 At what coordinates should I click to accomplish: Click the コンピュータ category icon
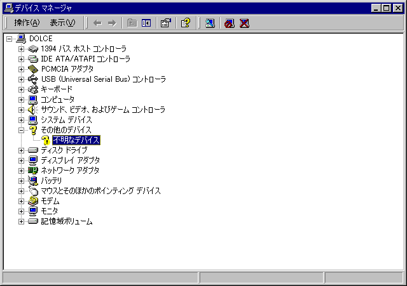pos(33,100)
